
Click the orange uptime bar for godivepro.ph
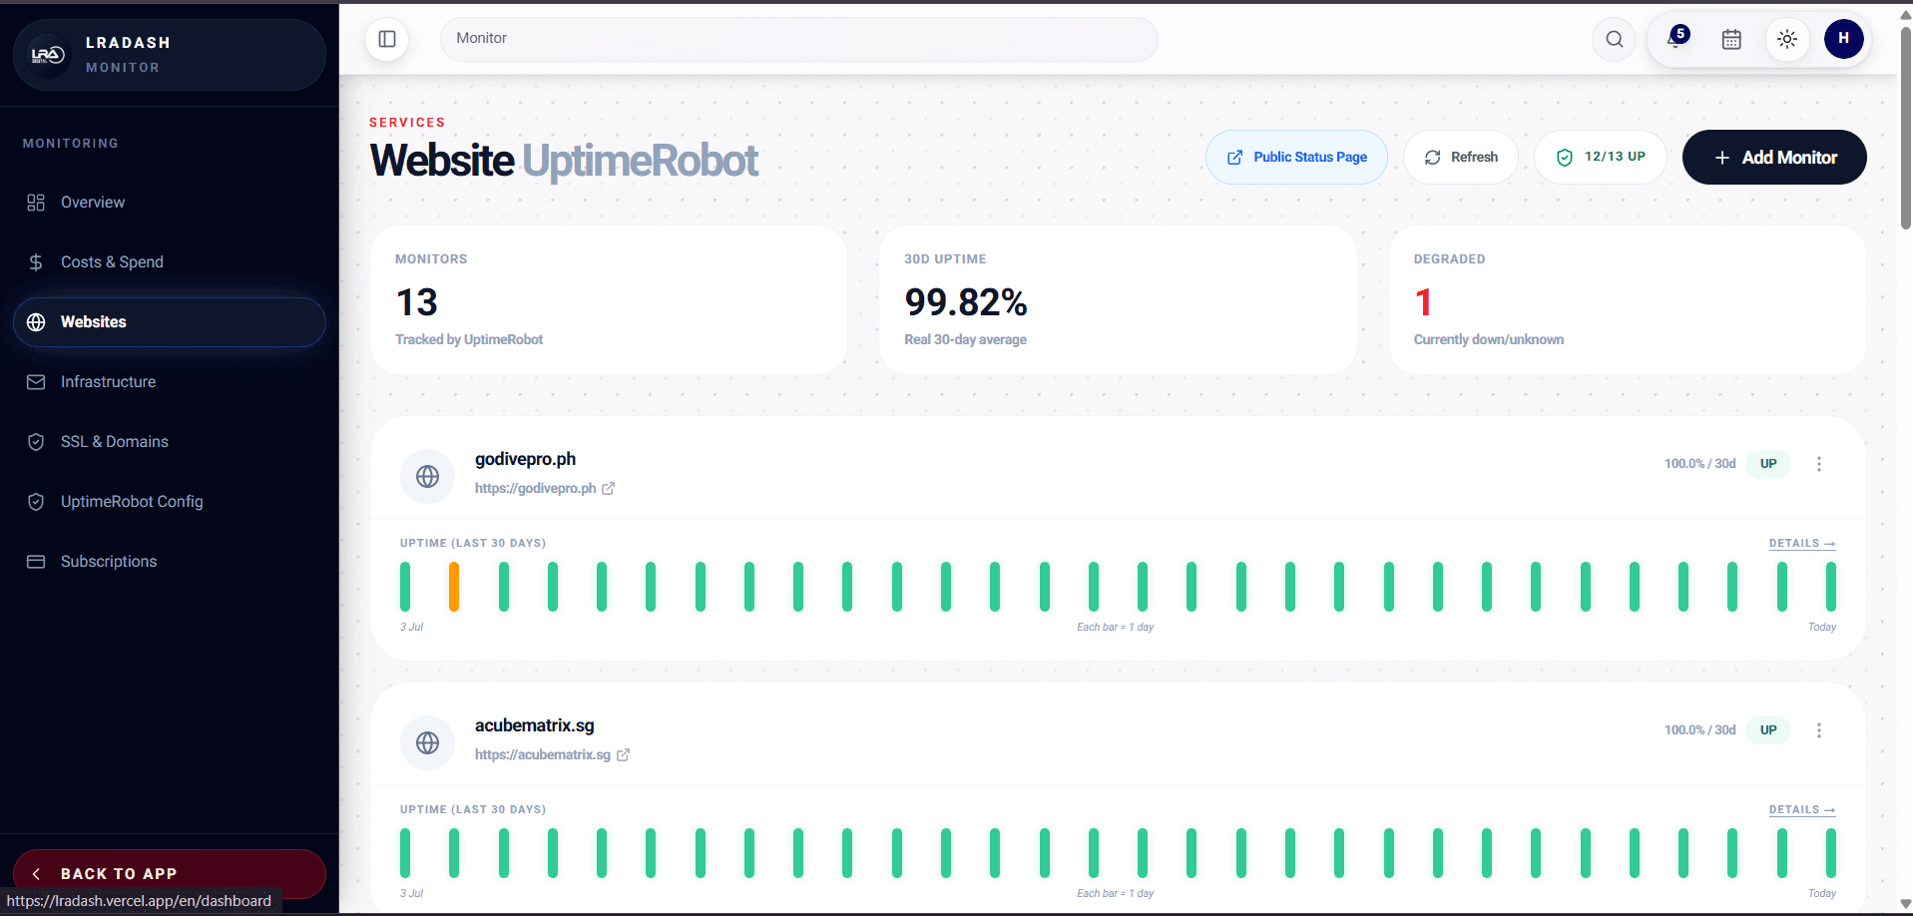click(454, 587)
